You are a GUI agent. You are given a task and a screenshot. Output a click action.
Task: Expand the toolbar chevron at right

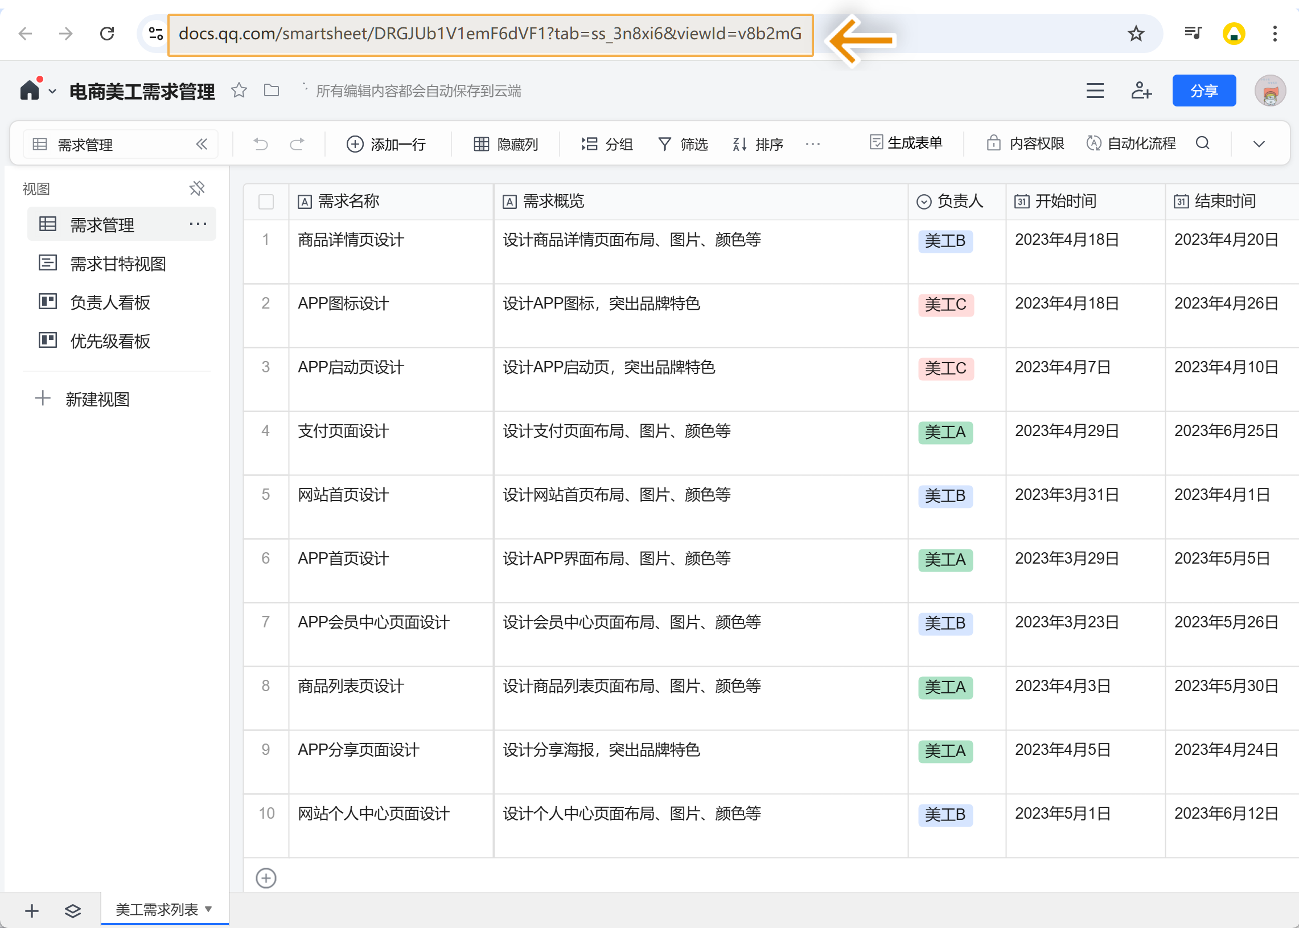pos(1259,144)
